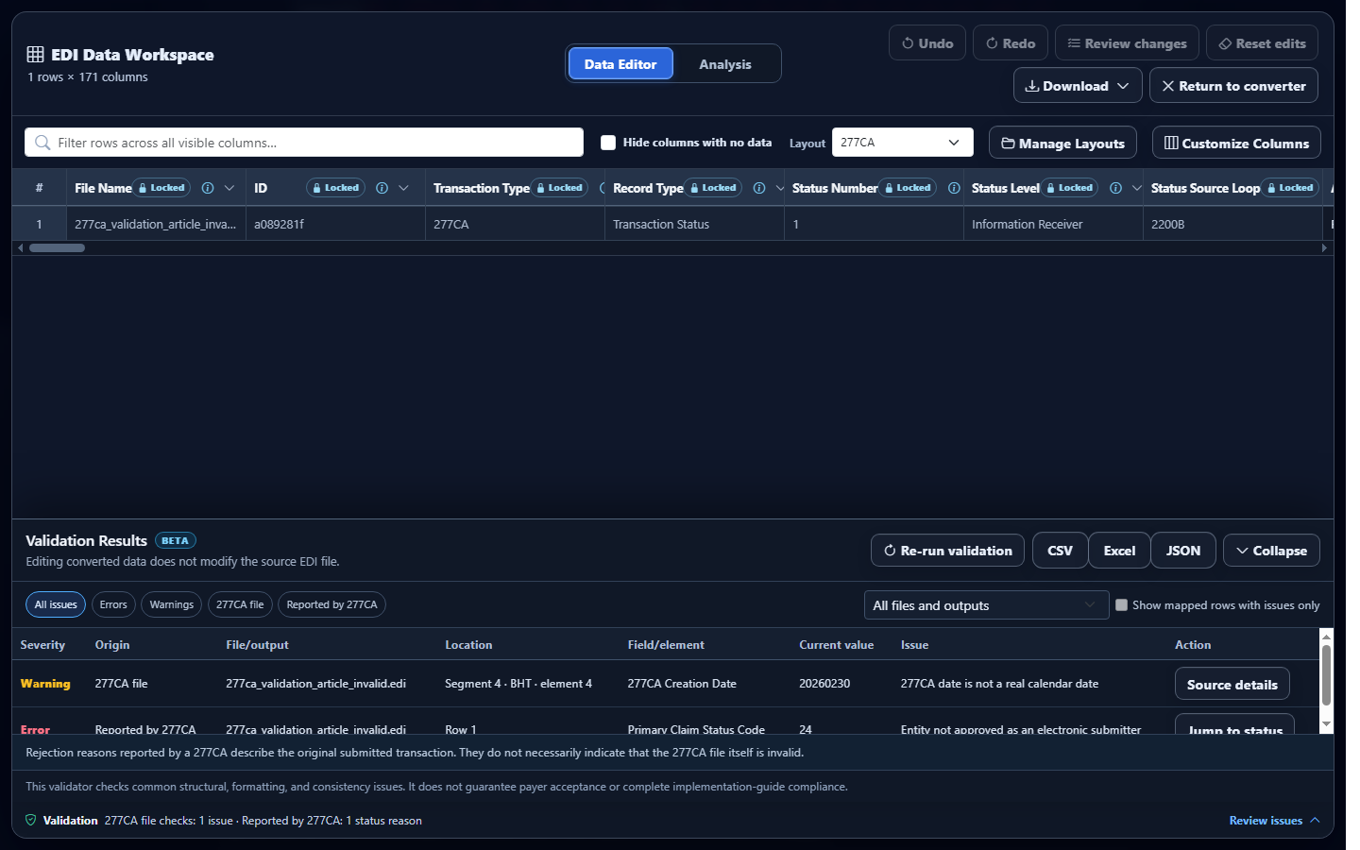Viewport: 1360px width, 850px height.
Task: Open File Name column menu chevron
Action: pyautogui.click(x=229, y=188)
